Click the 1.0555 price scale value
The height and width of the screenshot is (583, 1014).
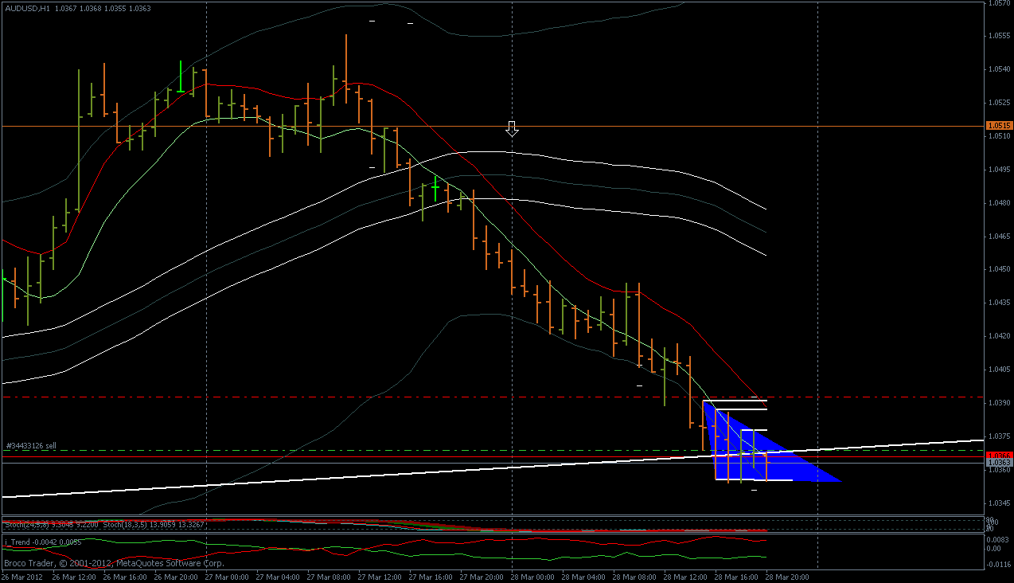1000,36
